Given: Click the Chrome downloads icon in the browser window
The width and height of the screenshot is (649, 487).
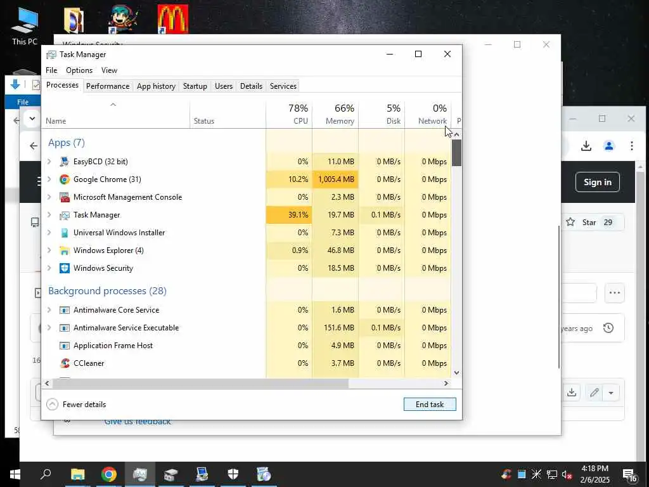Looking at the screenshot, I should 586,146.
